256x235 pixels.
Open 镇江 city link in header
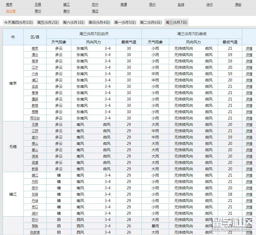coord(66,4)
